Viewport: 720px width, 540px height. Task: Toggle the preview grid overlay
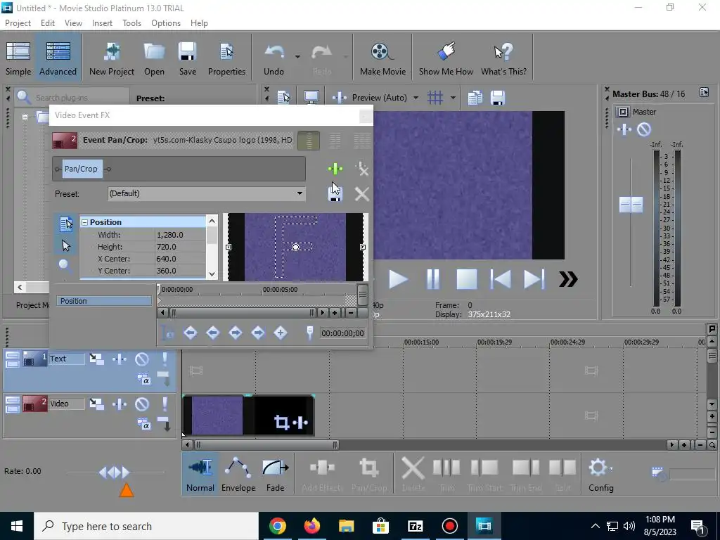435,97
